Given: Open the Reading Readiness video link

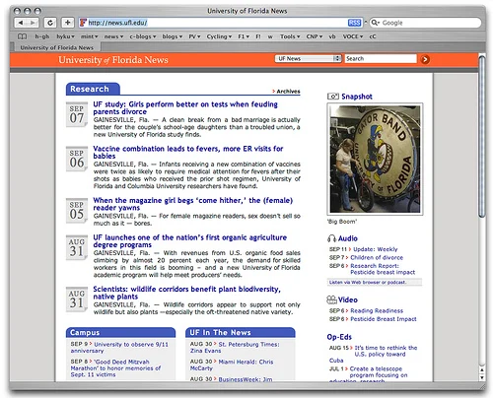Looking at the screenshot, I should point(377,310).
